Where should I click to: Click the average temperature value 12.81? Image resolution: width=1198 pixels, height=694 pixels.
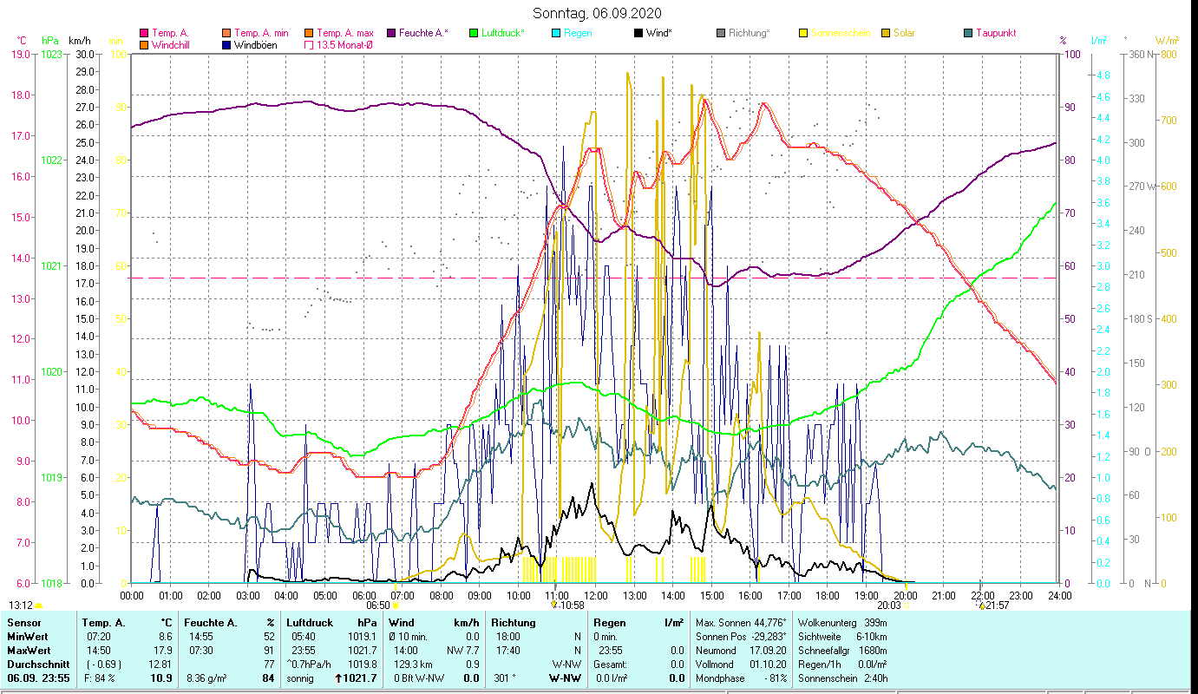tap(160, 665)
